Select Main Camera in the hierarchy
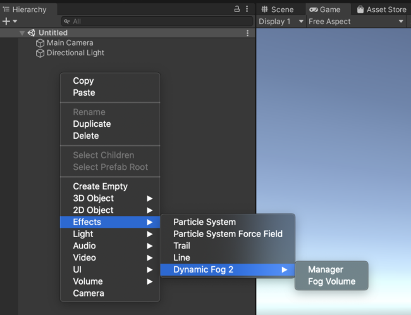Viewport: 411px width, 315px height. point(70,43)
